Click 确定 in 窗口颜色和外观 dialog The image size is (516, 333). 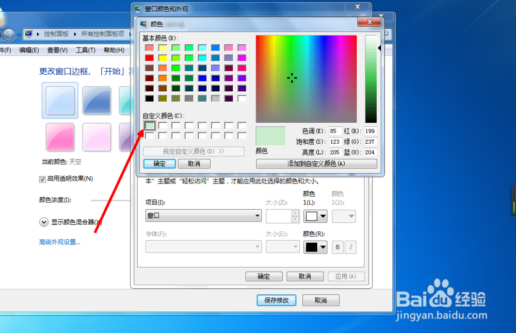(x=264, y=276)
